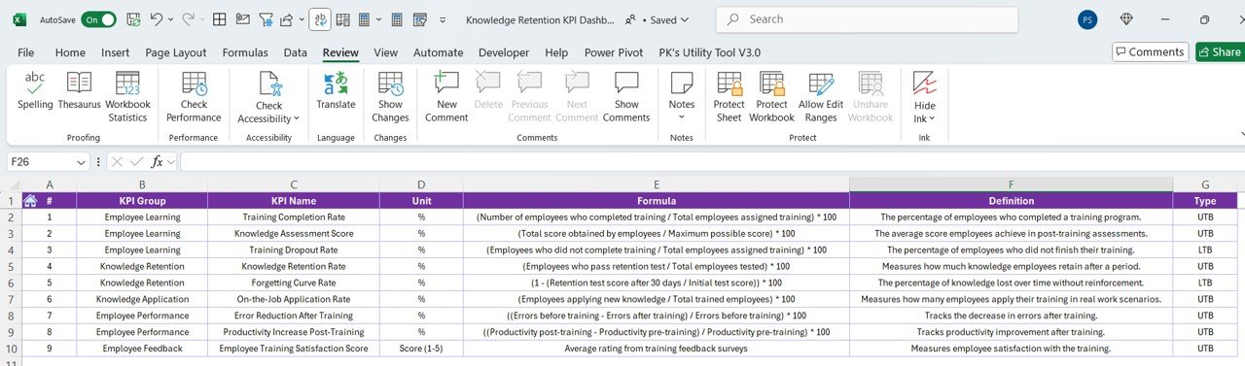Click the share arrow icon in quick access toolbar
This screenshot has width=1245, height=366.
(x=286, y=19)
